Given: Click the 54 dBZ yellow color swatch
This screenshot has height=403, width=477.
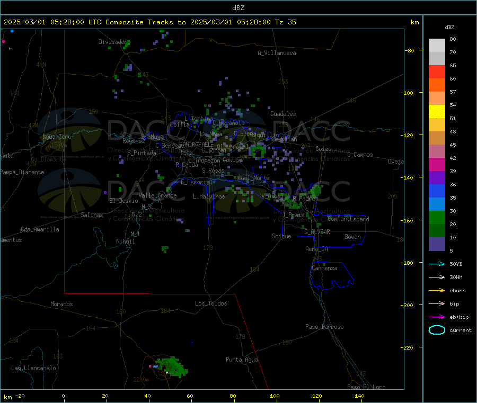Looking at the screenshot, I should coord(437,112).
